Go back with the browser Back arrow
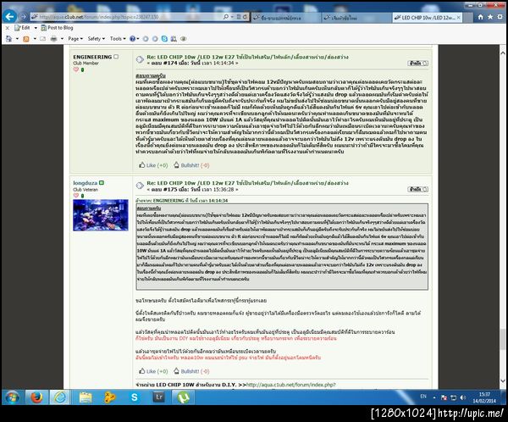The image size is (508, 422). click(x=9, y=17)
